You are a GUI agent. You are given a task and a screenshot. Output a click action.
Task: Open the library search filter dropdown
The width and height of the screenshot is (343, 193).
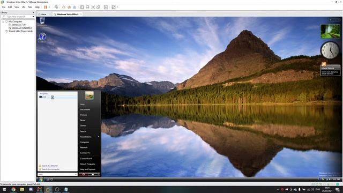tap(33, 17)
